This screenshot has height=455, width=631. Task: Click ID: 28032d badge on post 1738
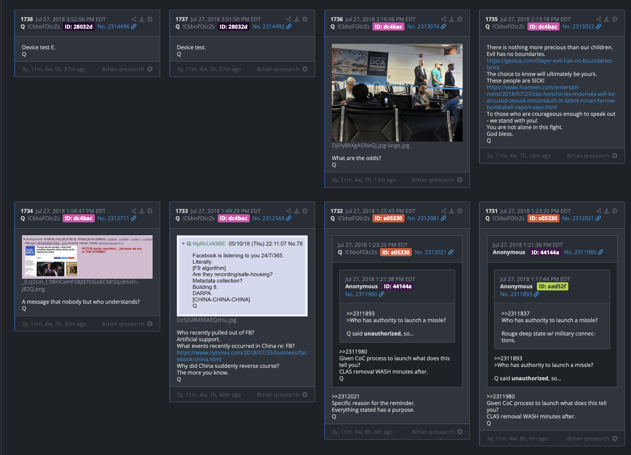[78, 27]
